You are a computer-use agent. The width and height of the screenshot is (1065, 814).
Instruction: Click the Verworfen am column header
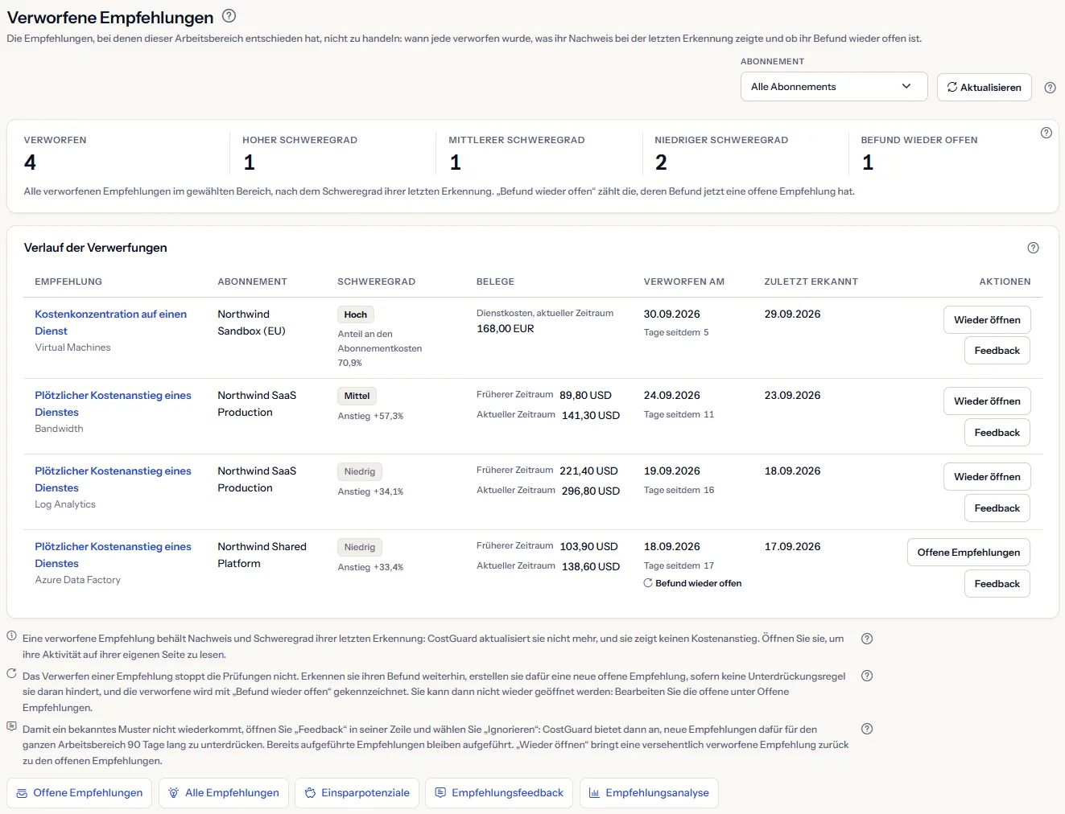684,282
